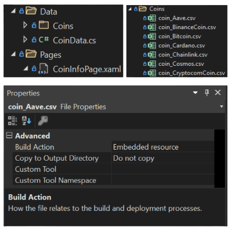Open the Properties window options dropdown arrow
This screenshot has height=232, width=232.
195,92
